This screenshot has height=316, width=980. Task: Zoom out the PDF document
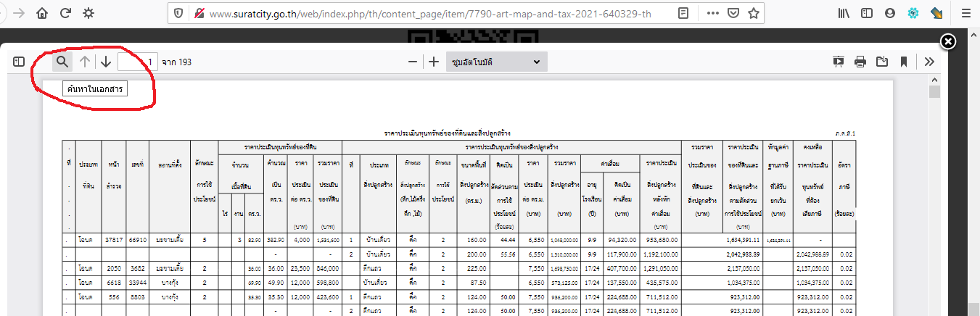coord(412,62)
